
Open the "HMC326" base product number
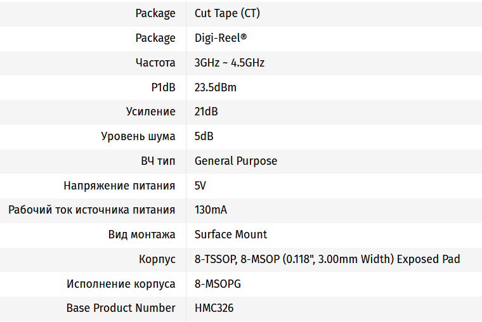coord(214,308)
